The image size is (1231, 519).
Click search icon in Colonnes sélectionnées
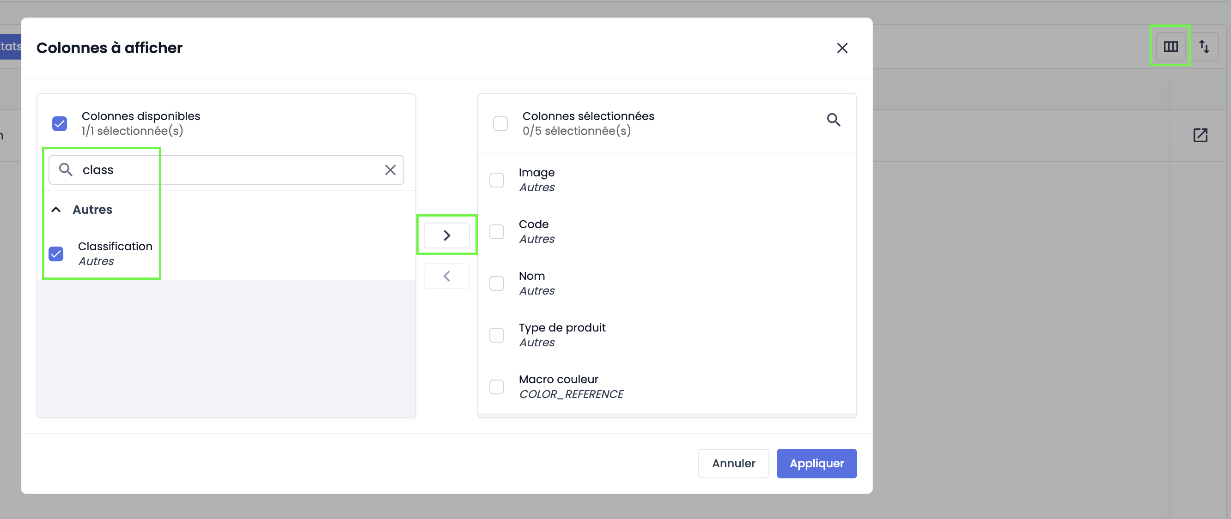click(834, 120)
